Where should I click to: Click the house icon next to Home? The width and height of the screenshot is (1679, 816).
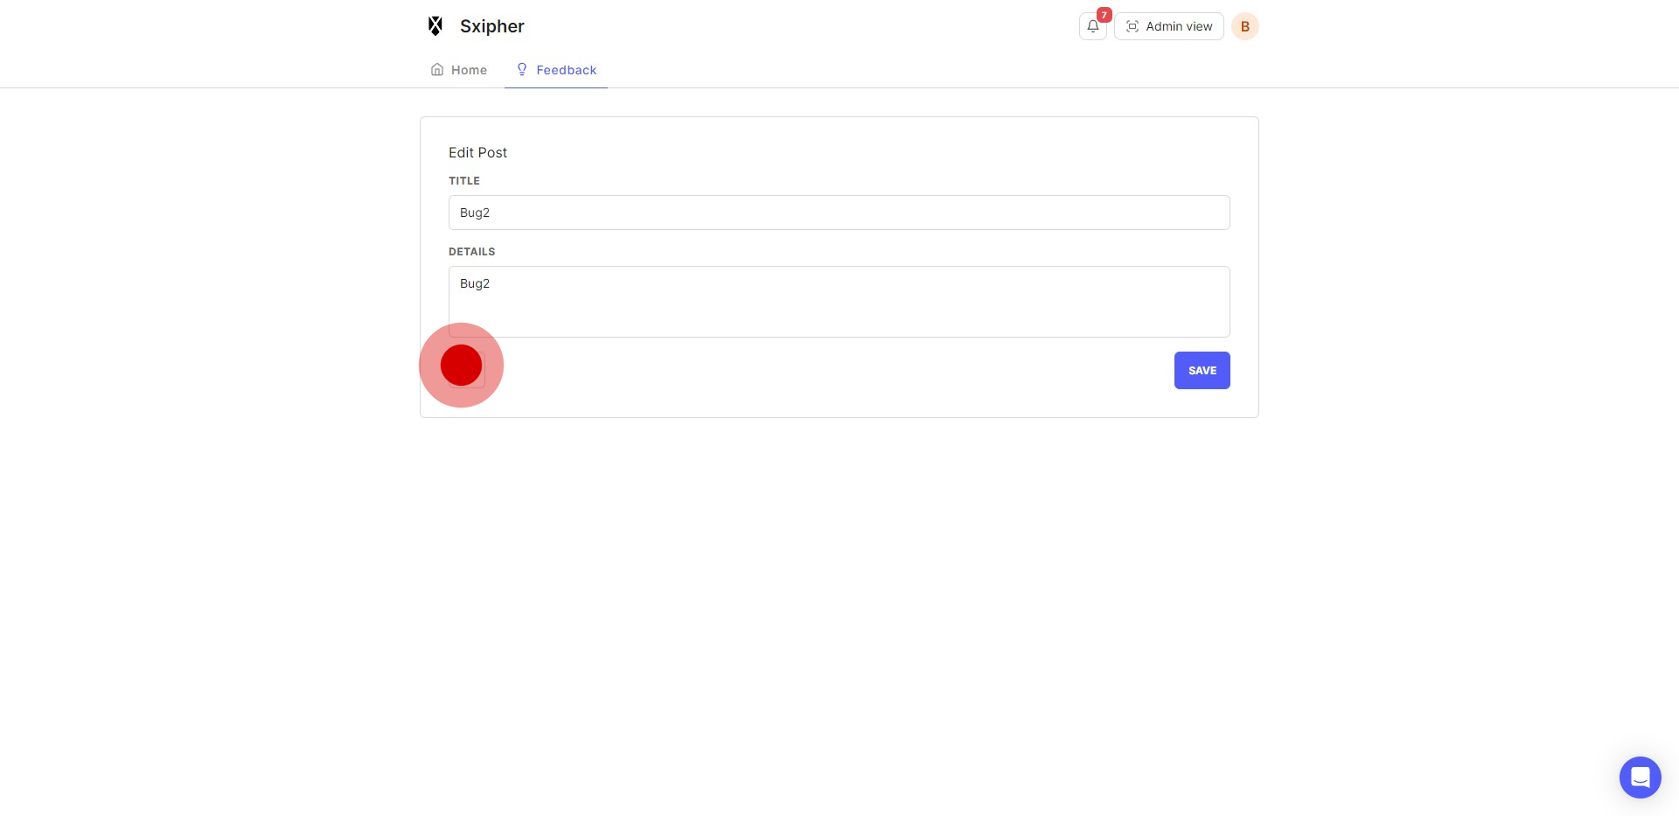[437, 69]
